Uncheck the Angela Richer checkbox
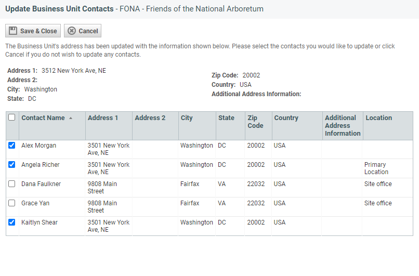Image resolution: width=419 pixels, height=276 pixels. [12, 164]
